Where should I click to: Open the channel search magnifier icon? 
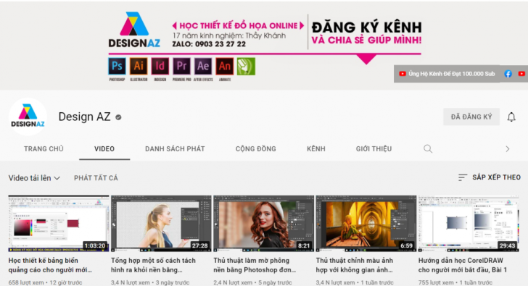(428, 148)
